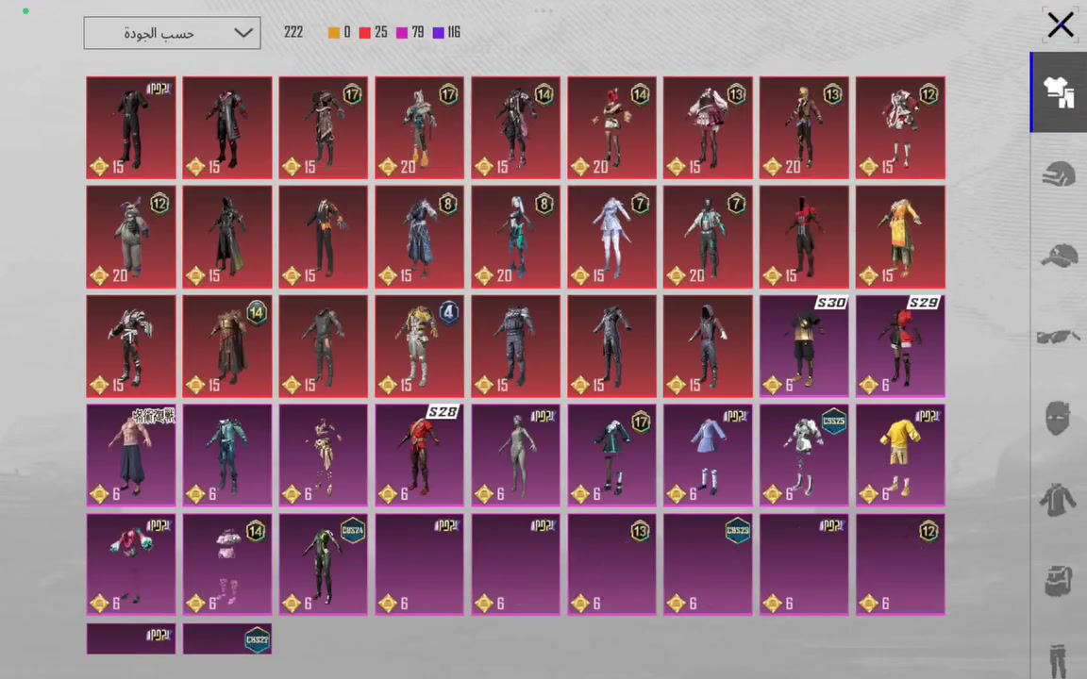
Task: Select the face mask category icon
Action: [x=1058, y=418]
